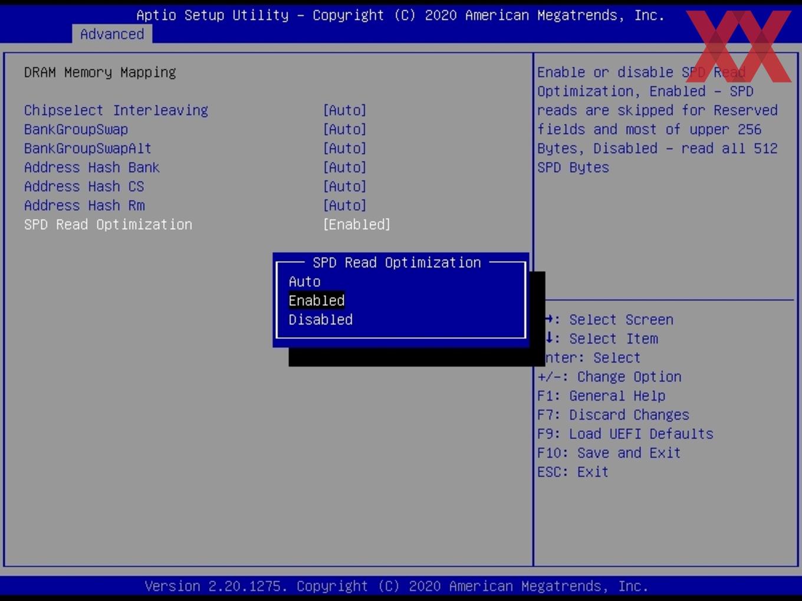Image resolution: width=802 pixels, height=601 pixels.
Task: Open the Chipselect Interleaving [Auto] value
Action: (x=345, y=110)
